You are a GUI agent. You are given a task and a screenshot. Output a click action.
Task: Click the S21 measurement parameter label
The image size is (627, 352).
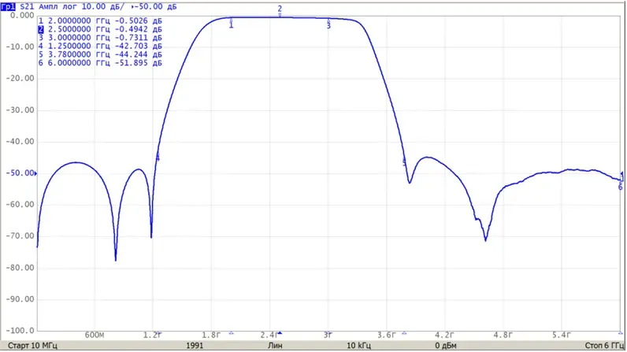[x=27, y=7]
